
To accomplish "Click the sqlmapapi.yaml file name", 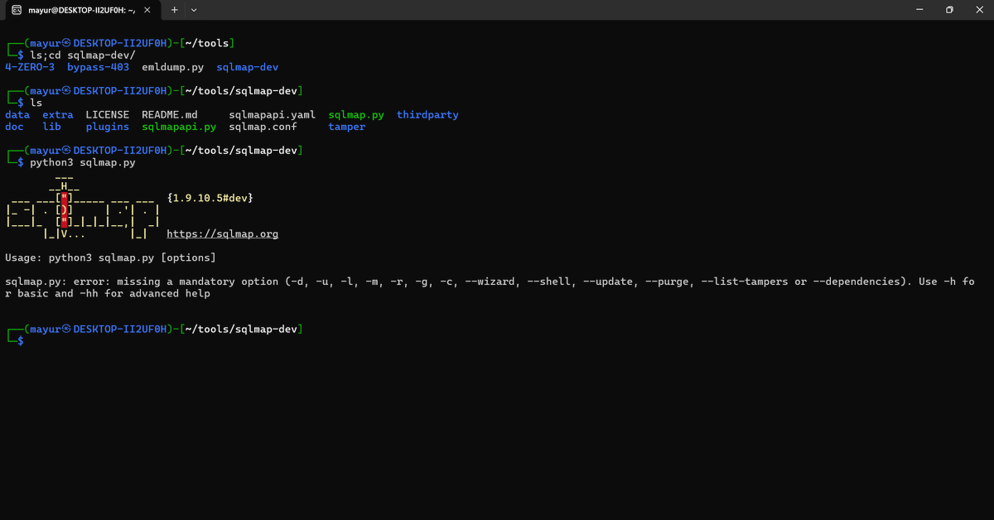I will coord(273,115).
